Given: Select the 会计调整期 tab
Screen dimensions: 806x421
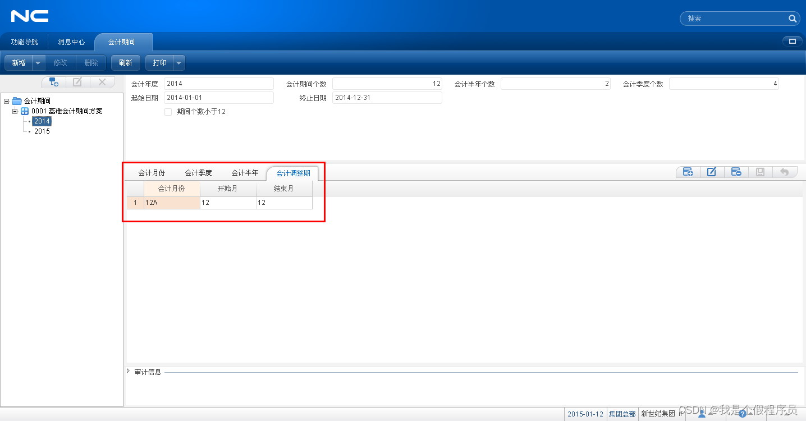Looking at the screenshot, I should pos(294,173).
